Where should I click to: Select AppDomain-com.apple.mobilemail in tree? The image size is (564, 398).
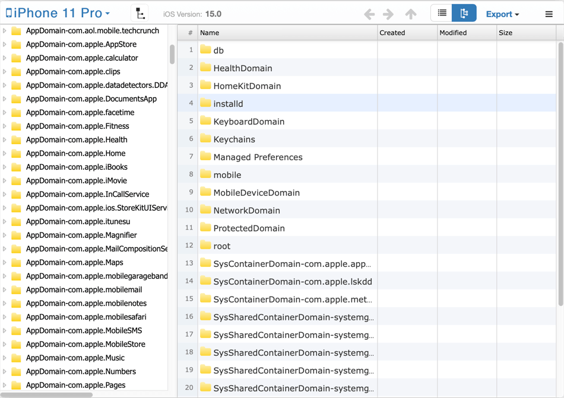pos(84,290)
